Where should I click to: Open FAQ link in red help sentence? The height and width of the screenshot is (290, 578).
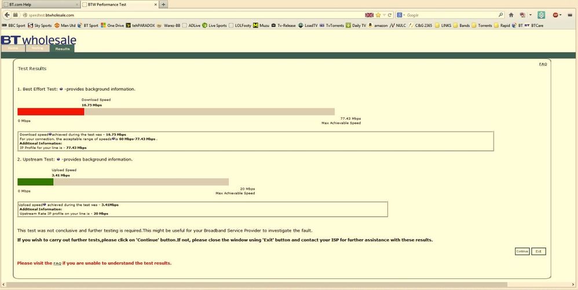57,263
